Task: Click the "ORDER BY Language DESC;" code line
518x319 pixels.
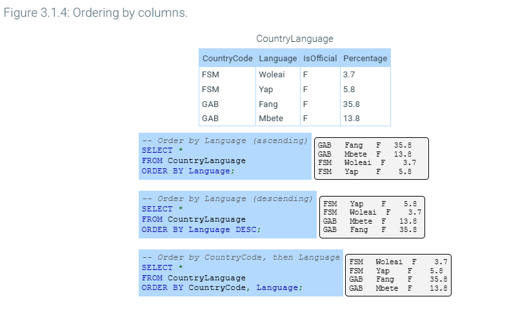Action: (x=201, y=229)
